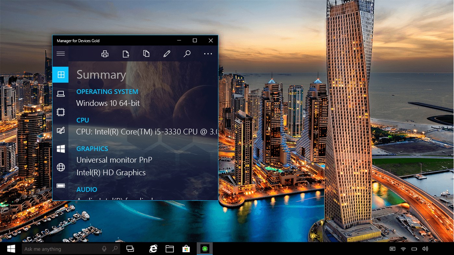This screenshot has height=255, width=454.
Task: Click the Ask me anything search field
Action: point(58,249)
